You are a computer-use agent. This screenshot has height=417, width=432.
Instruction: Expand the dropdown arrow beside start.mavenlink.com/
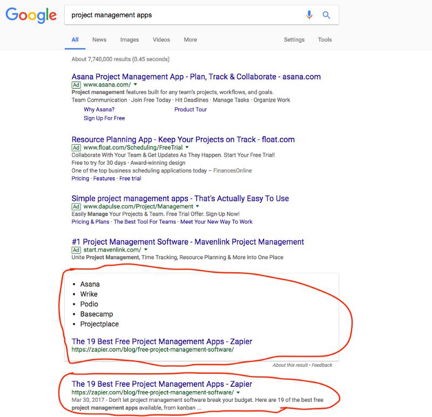coord(146,250)
